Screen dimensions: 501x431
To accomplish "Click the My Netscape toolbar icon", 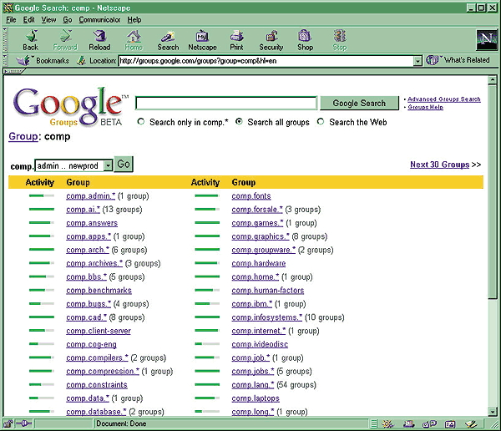I will click(x=202, y=40).
